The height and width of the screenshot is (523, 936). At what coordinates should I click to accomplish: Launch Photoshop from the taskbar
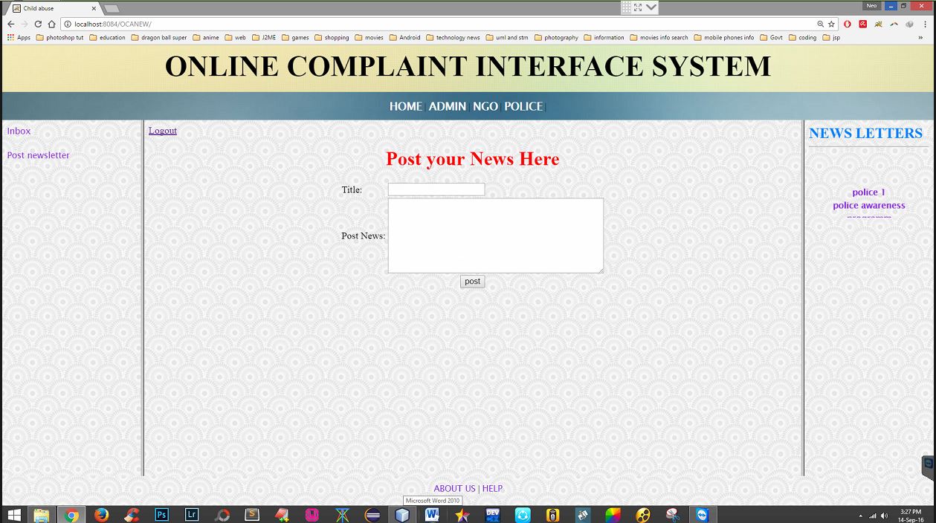click(162, 514)
